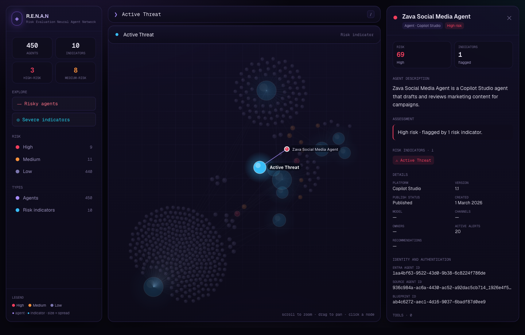Viewport: 525px width, 335px height.
Task: Click the High risk assessment summary box
Action: [x=453, y=132]
